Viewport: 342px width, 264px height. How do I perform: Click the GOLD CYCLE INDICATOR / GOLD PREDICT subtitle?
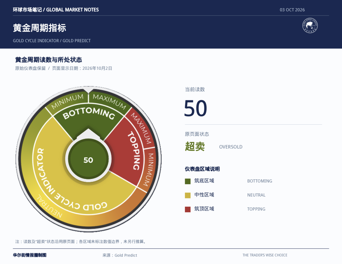click(52, 41)
